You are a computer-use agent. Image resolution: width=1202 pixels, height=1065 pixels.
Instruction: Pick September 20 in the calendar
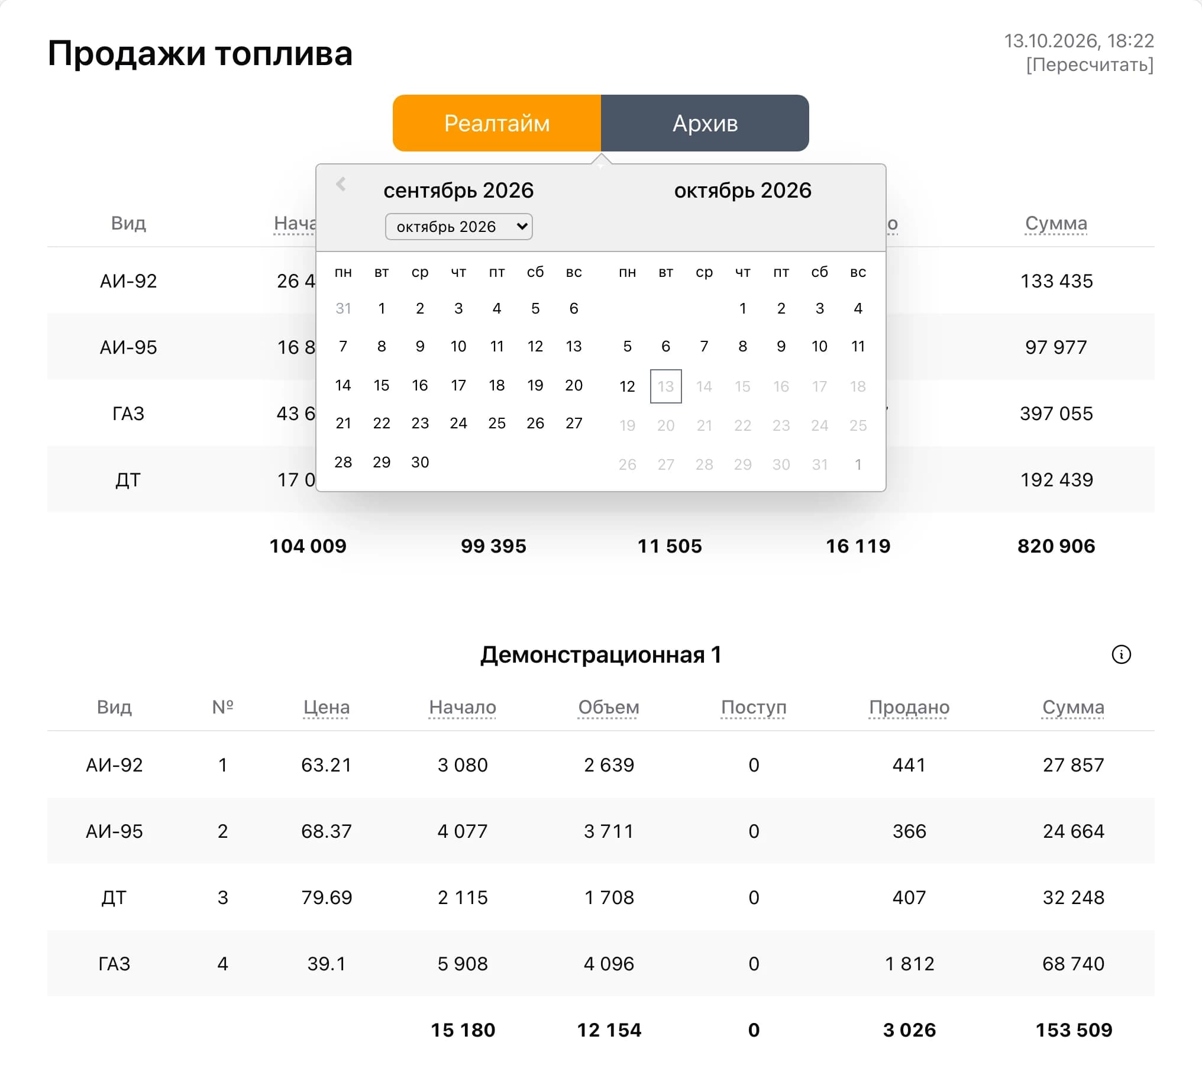(x=574, y=385)
